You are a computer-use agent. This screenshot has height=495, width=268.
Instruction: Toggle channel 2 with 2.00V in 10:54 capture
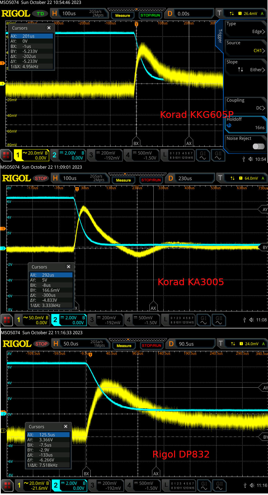(68, 155)
